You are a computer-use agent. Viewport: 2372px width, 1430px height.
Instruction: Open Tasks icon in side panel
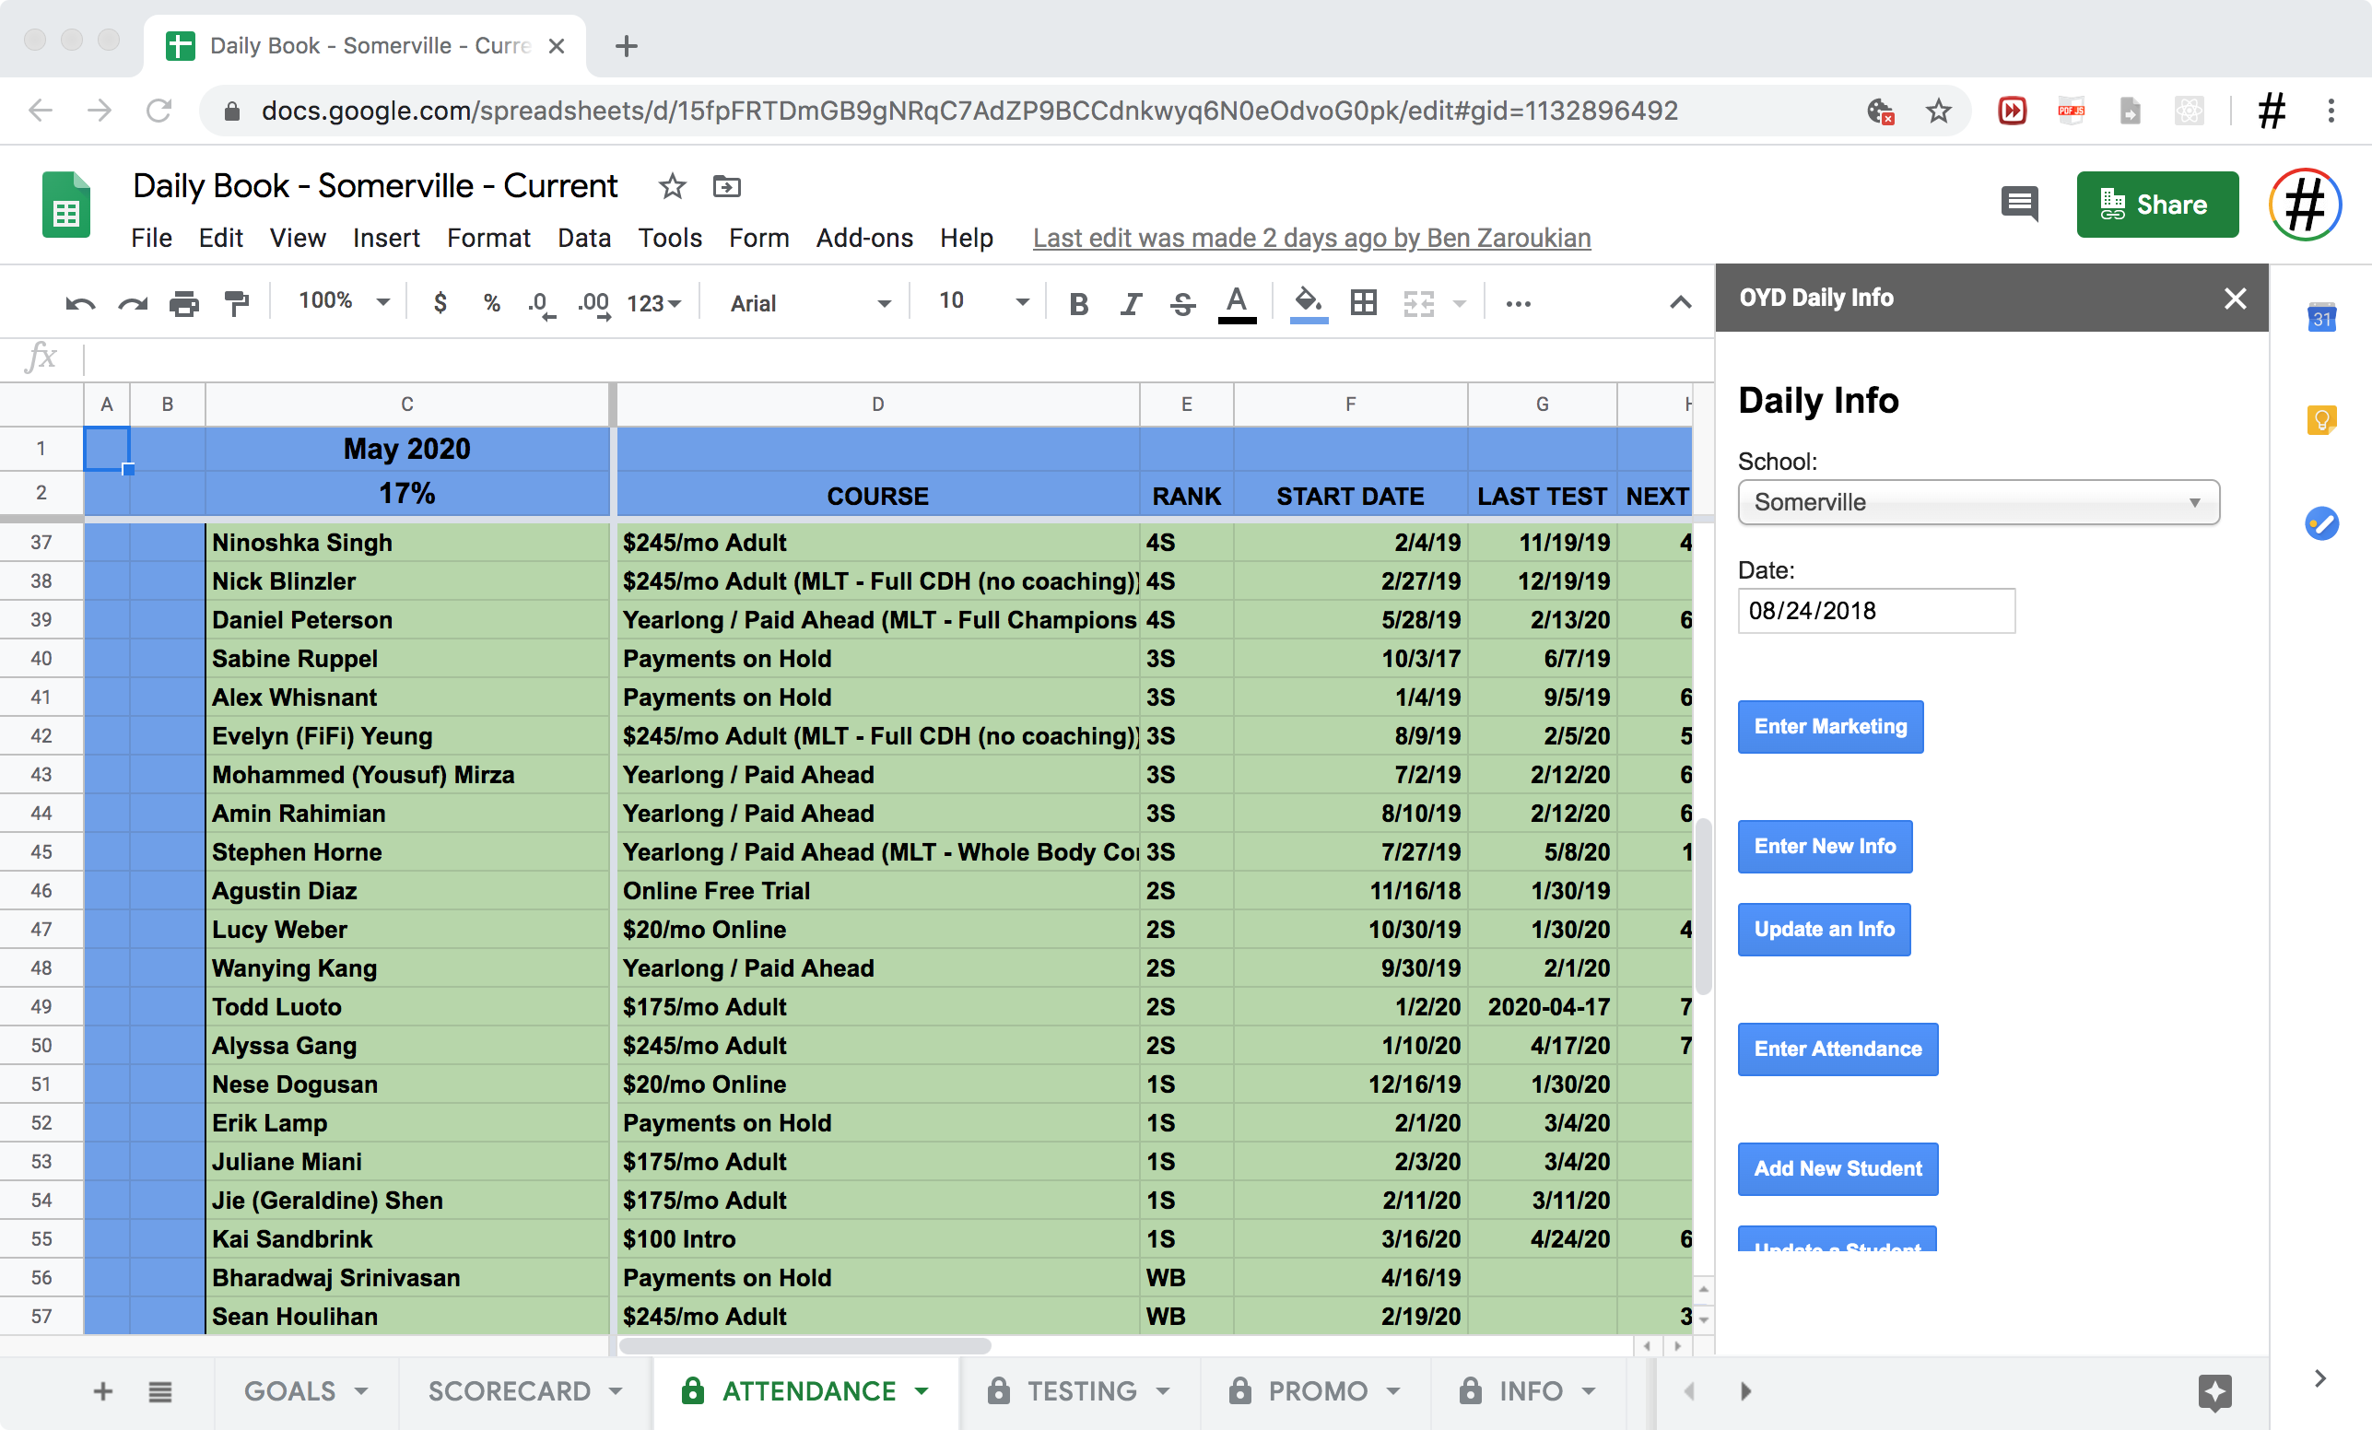(x=2322, y=523)
